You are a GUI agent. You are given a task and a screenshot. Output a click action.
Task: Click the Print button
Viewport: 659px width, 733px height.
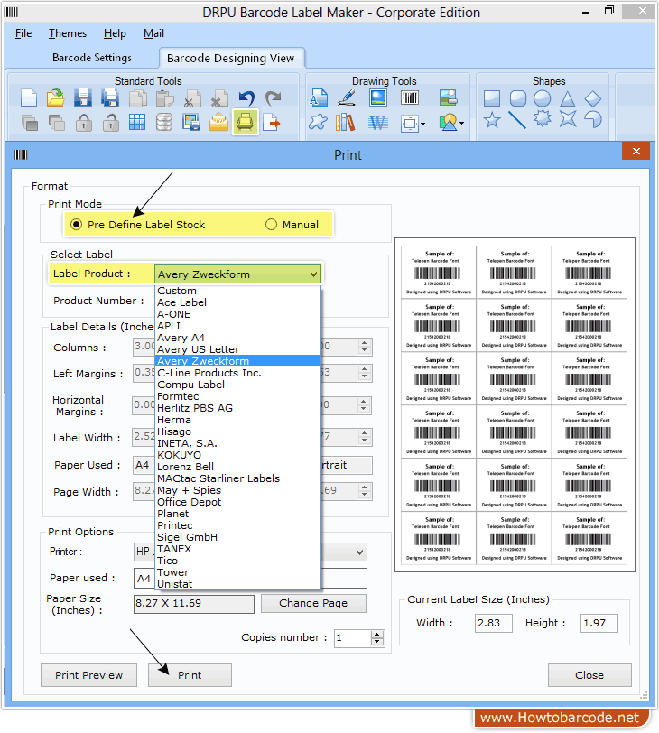190,675
